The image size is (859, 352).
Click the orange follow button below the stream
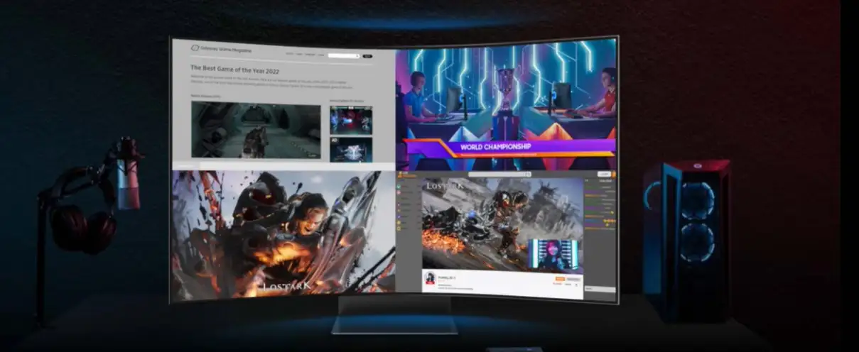click(x=560, y=279)
